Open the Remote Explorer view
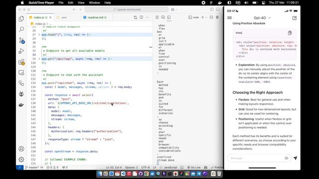319x179 pixels. point(21,73)
